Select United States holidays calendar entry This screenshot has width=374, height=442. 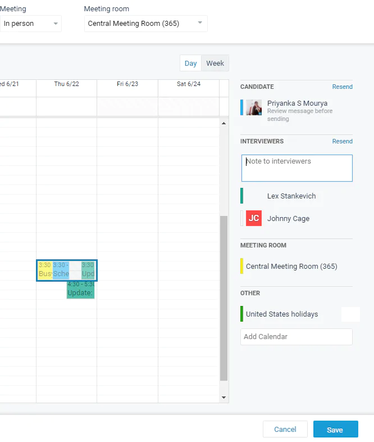point(282,314)
